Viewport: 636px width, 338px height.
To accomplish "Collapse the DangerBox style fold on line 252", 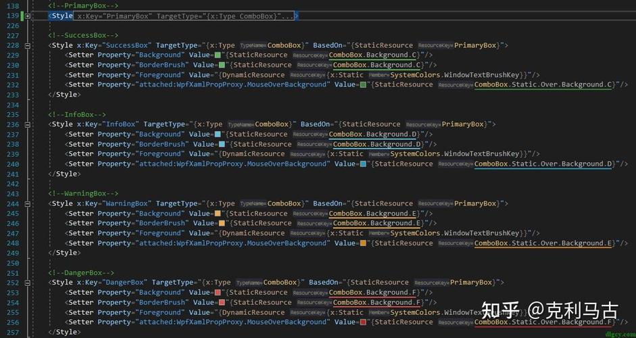I will (x=27, y=283).
